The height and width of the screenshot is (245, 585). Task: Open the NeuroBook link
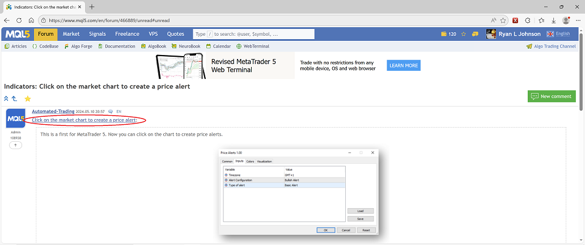pyautogui.click(x=186, y=47)
